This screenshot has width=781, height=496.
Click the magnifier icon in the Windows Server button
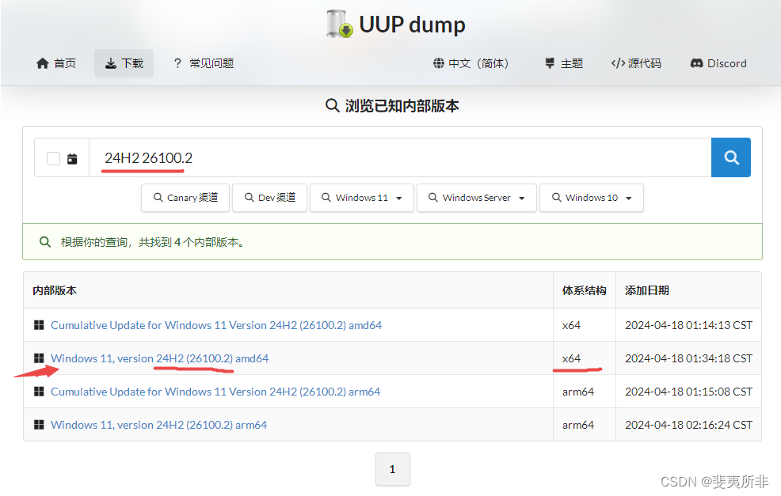pyautogui.click(x=433, y=198)
